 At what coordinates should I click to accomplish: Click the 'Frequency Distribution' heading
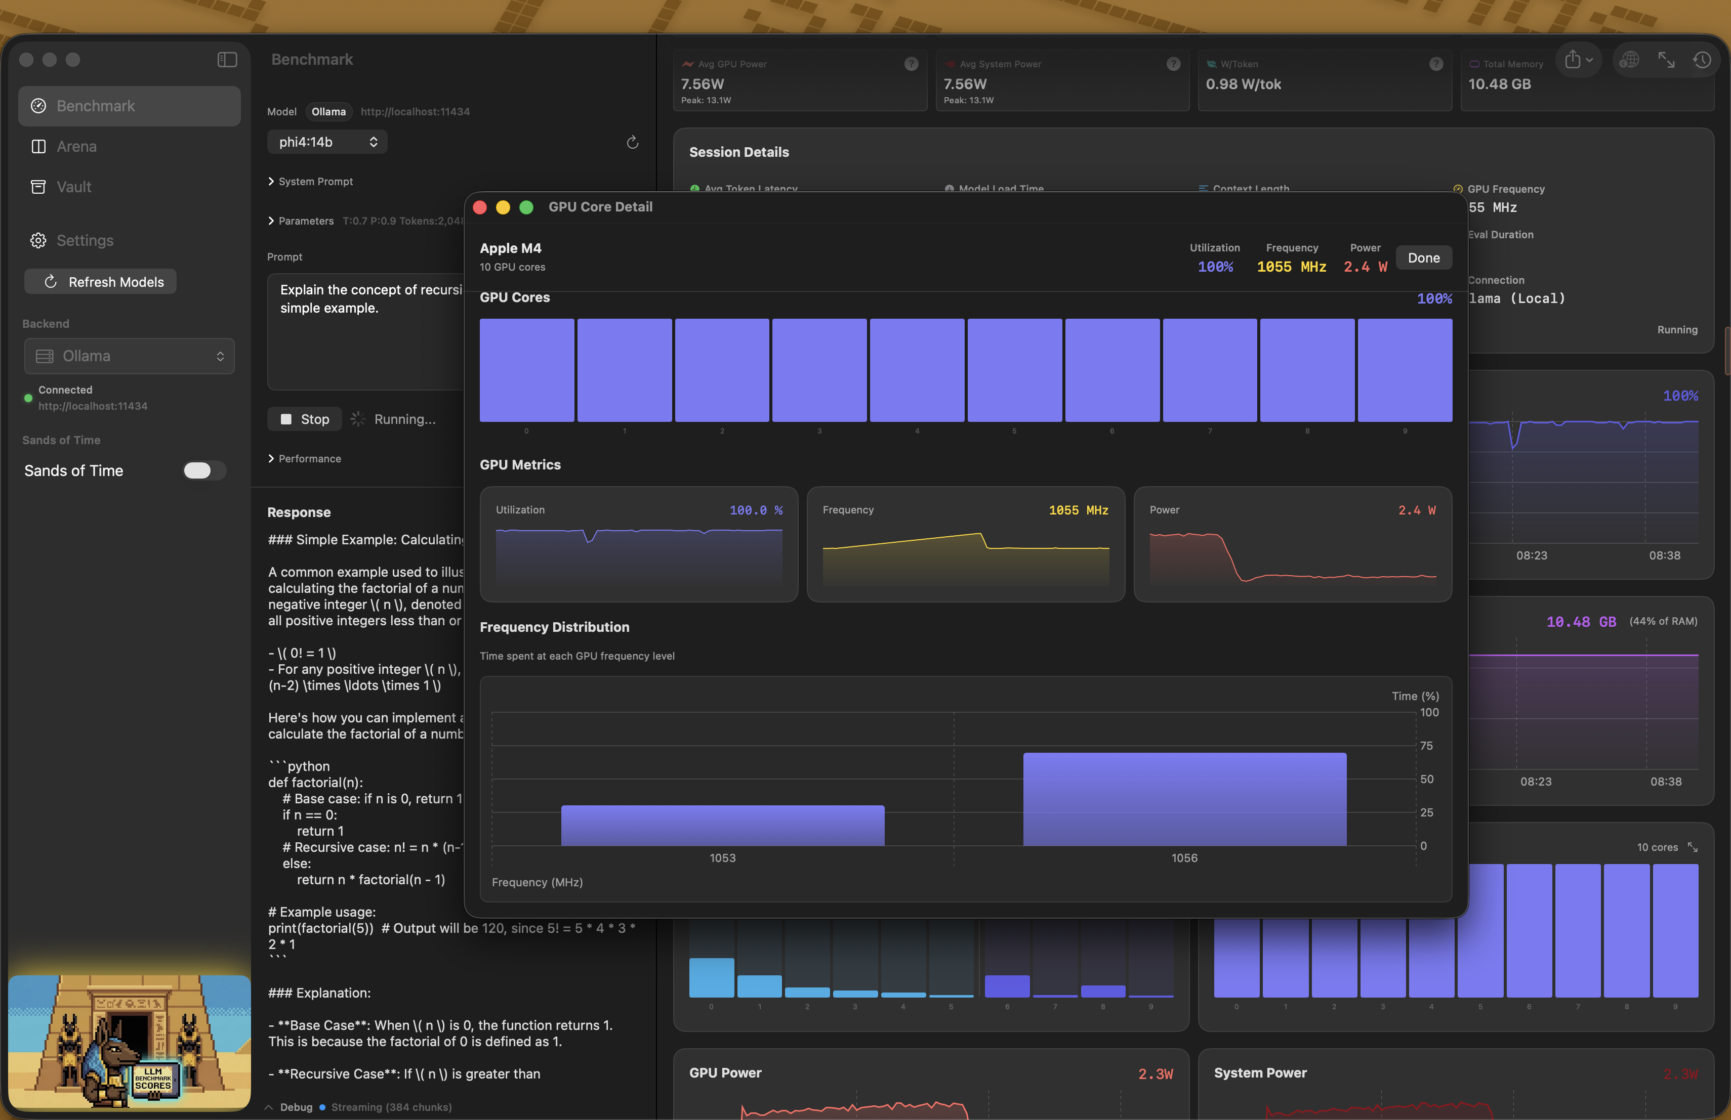click(554, 627)
